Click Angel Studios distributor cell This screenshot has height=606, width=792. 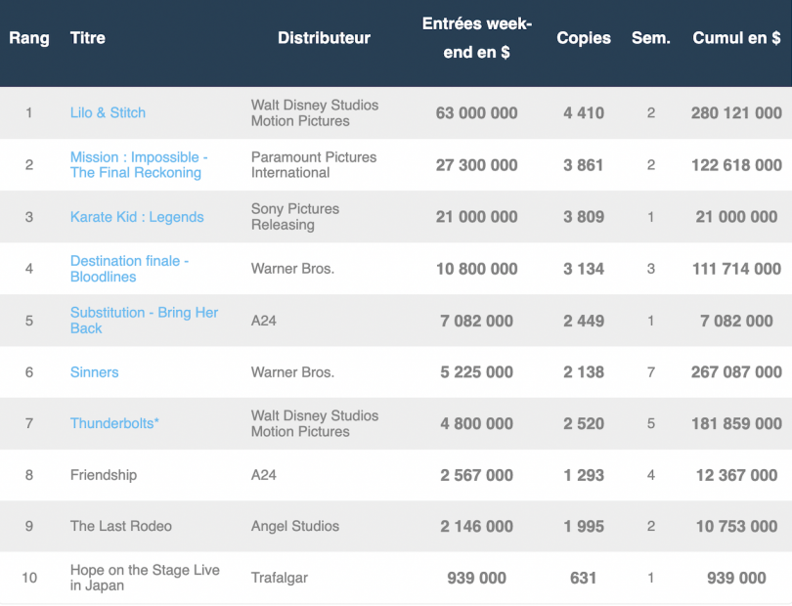(x=295, y=526)
